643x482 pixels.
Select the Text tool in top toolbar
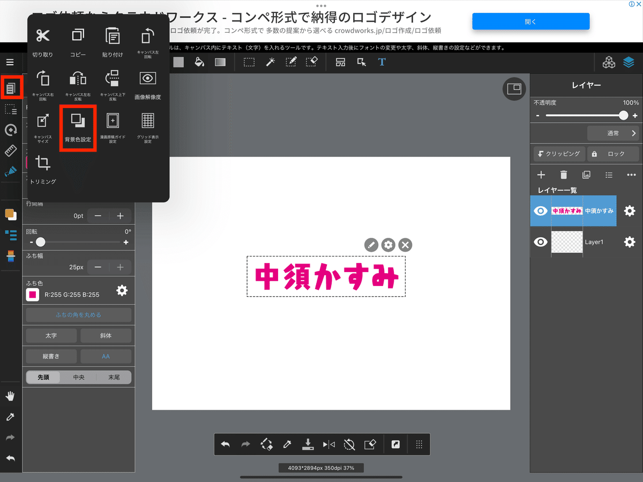[382, 62]
